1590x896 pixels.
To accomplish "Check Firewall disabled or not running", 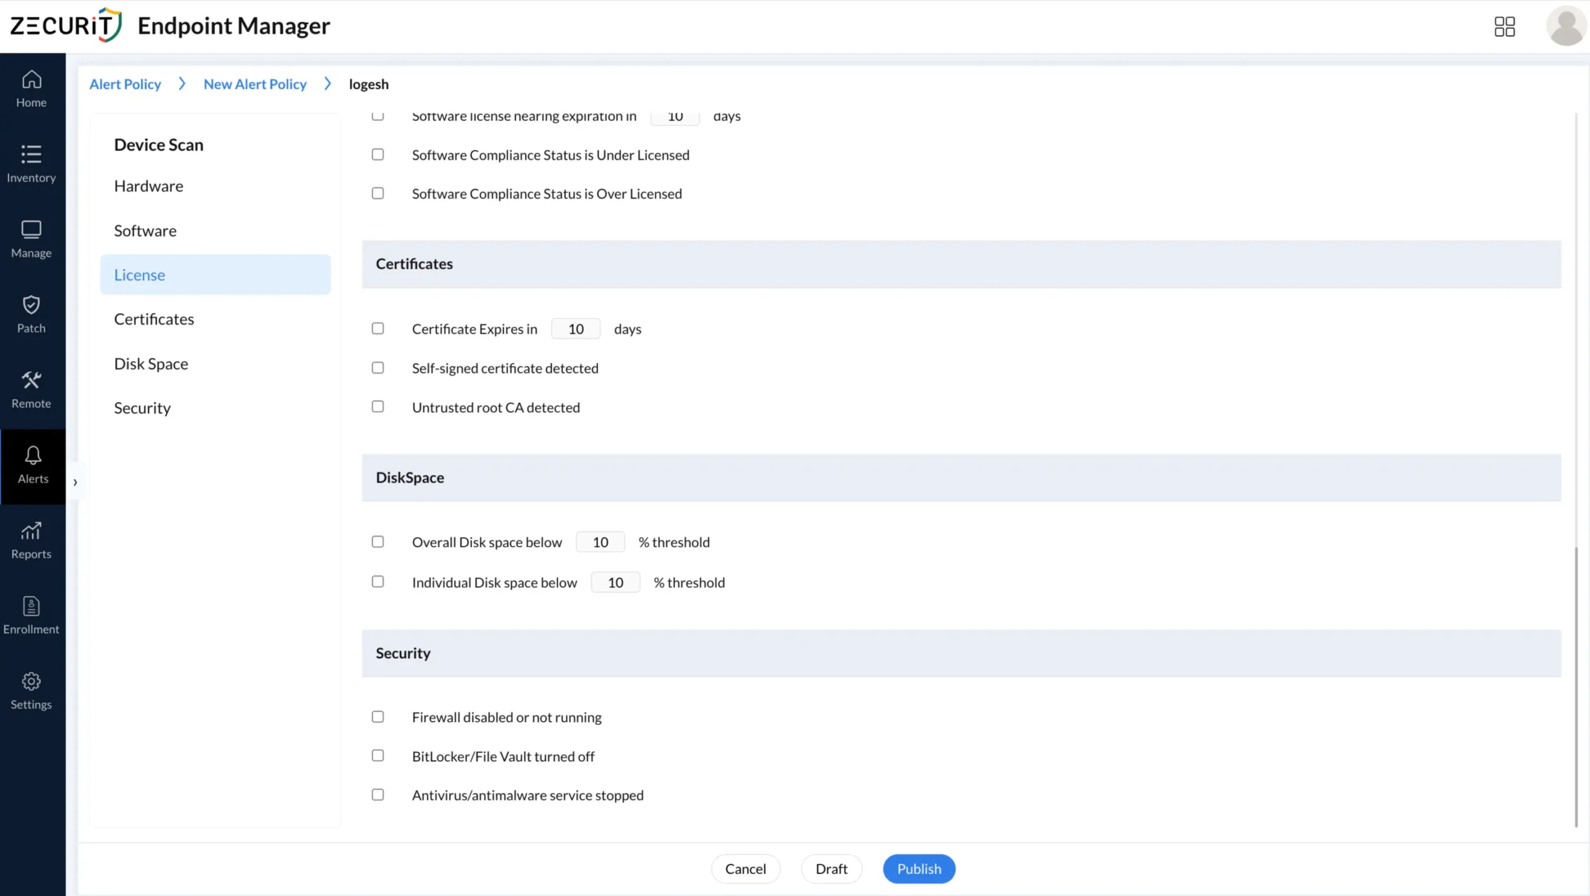I will (378, 717).
